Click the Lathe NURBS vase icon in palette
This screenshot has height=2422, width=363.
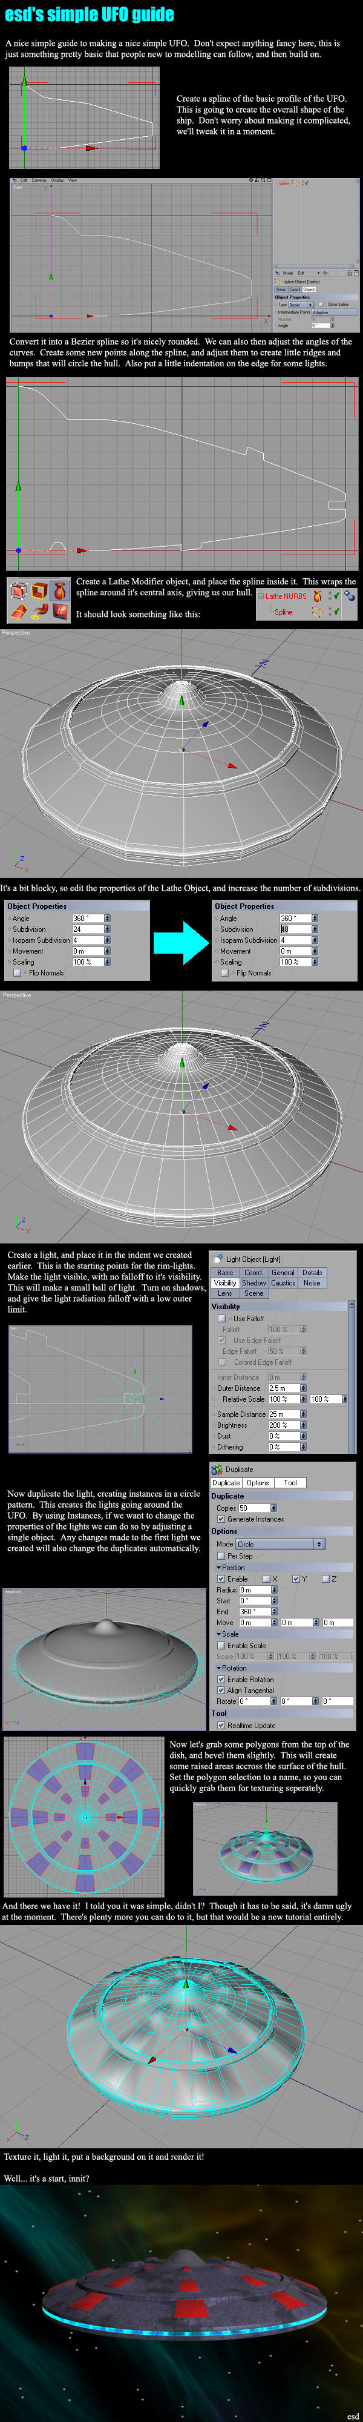coord(60,592)
